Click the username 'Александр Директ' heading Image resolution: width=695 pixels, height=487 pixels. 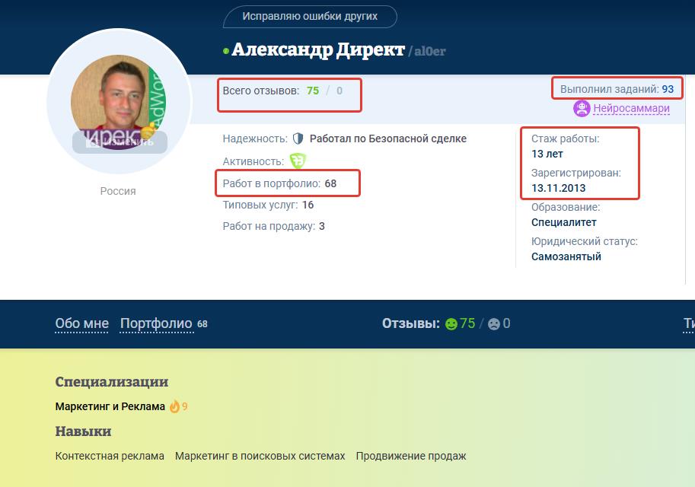tap(318, 49)
